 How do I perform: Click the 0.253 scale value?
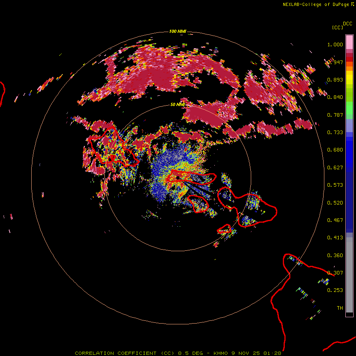(335, 290)
